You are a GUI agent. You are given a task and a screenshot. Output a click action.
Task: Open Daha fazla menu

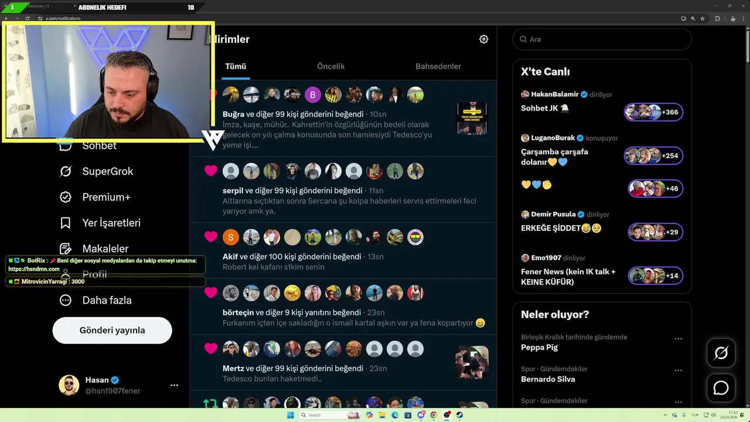[95, 300]
